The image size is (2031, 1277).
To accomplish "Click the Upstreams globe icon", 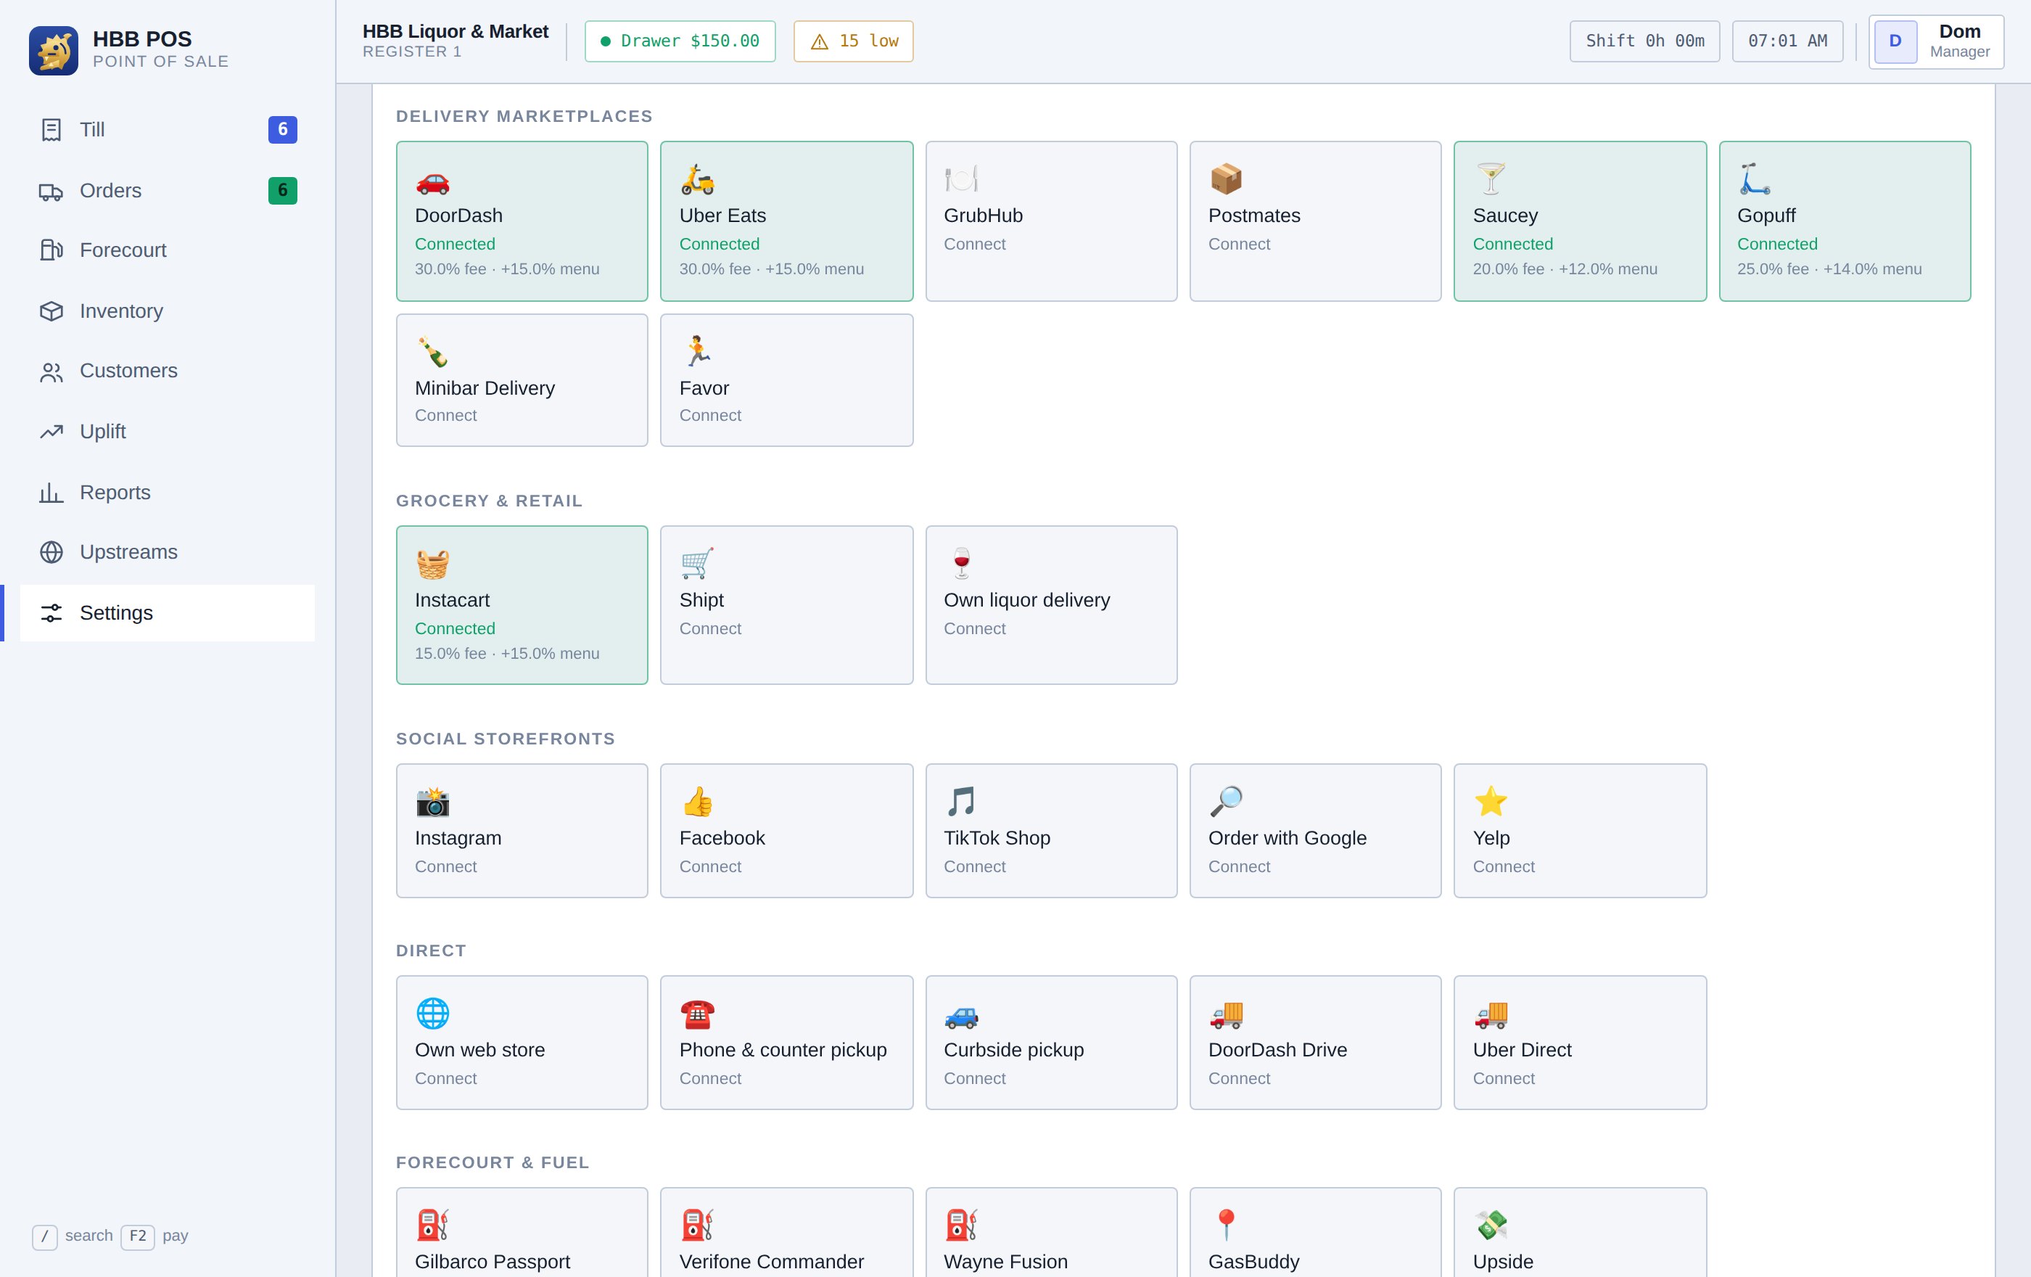I will (x=52, y=552).
